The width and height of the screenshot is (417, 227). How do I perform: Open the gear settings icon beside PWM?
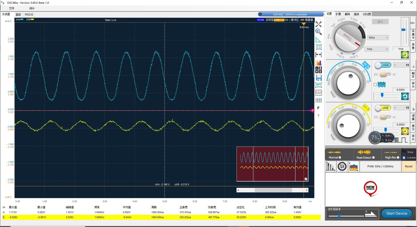click(342, 166)
